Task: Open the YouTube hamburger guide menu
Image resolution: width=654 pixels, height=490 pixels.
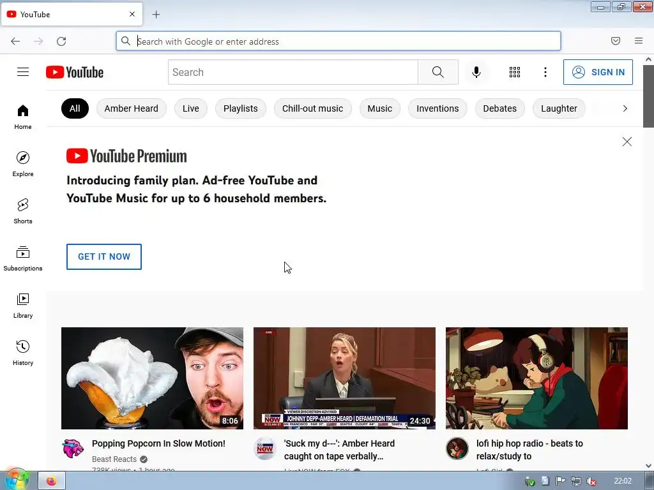Action: tap(23, 72)
